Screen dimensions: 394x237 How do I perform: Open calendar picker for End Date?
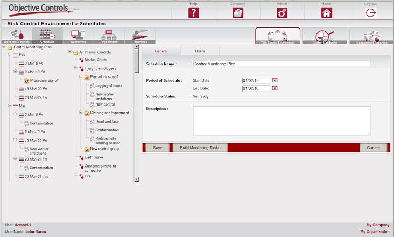point(275,88)
